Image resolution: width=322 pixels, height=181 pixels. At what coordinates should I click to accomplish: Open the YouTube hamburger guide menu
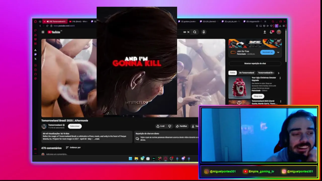43,32
